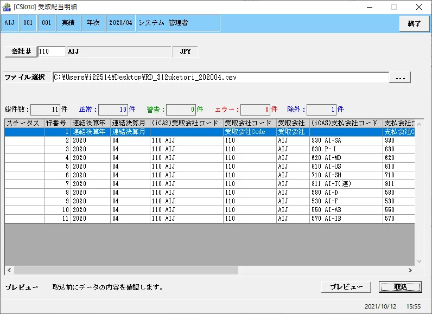This screenshot has width=432, height=314.
Task: Click the 終了 exit button
Action: pos(414,24)
